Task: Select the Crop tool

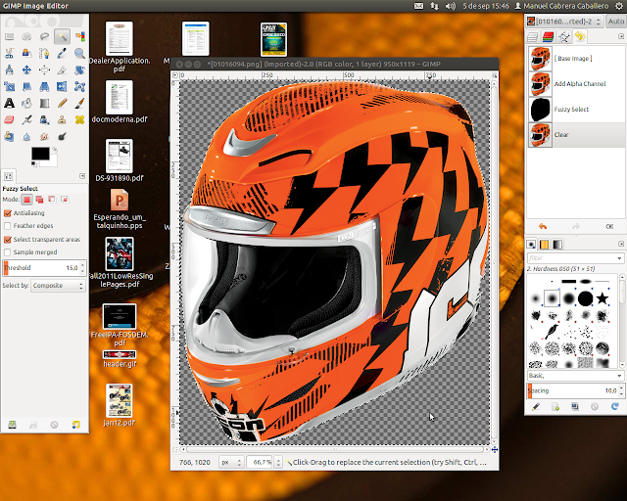Action: coord(62,69)
